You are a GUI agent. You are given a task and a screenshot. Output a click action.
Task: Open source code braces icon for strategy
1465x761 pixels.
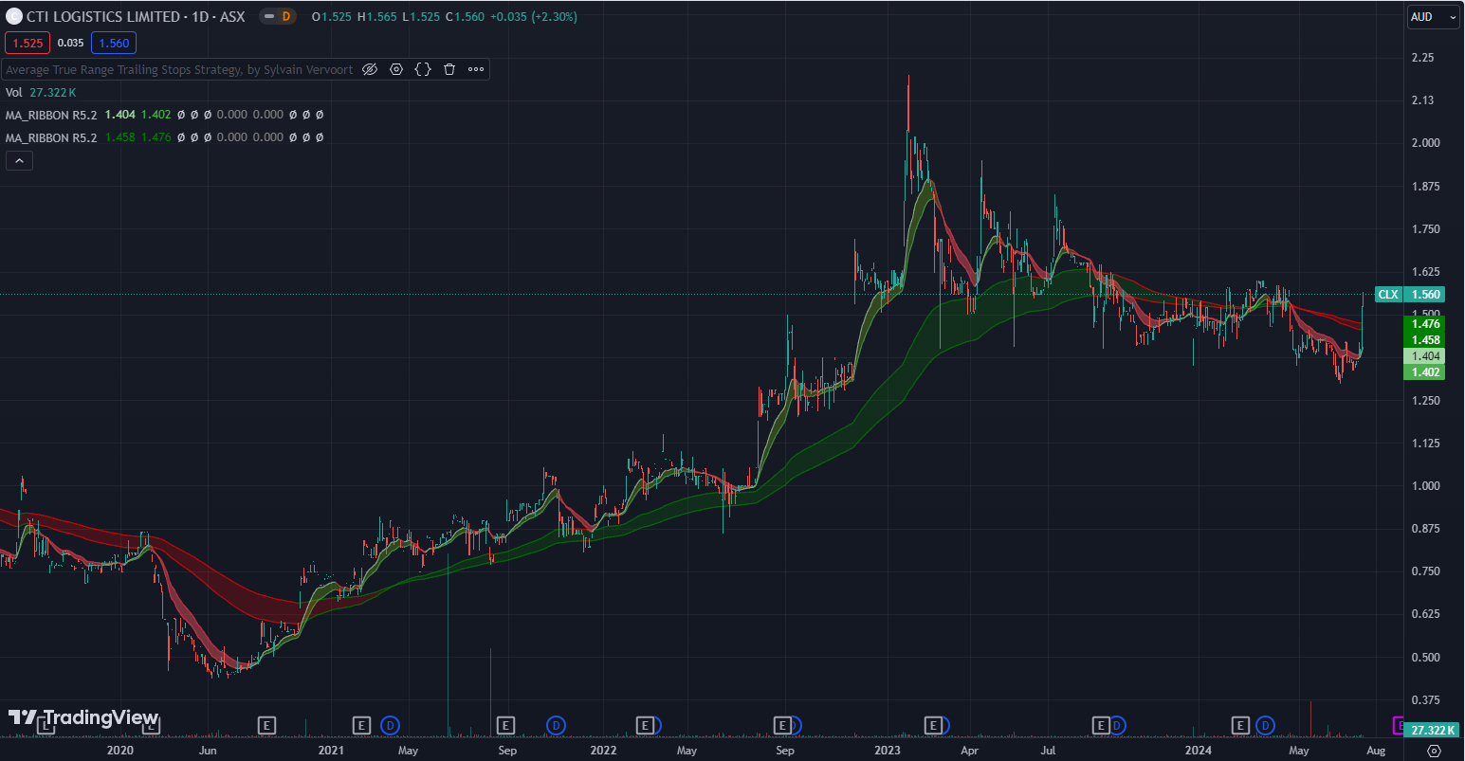point(423,69)
